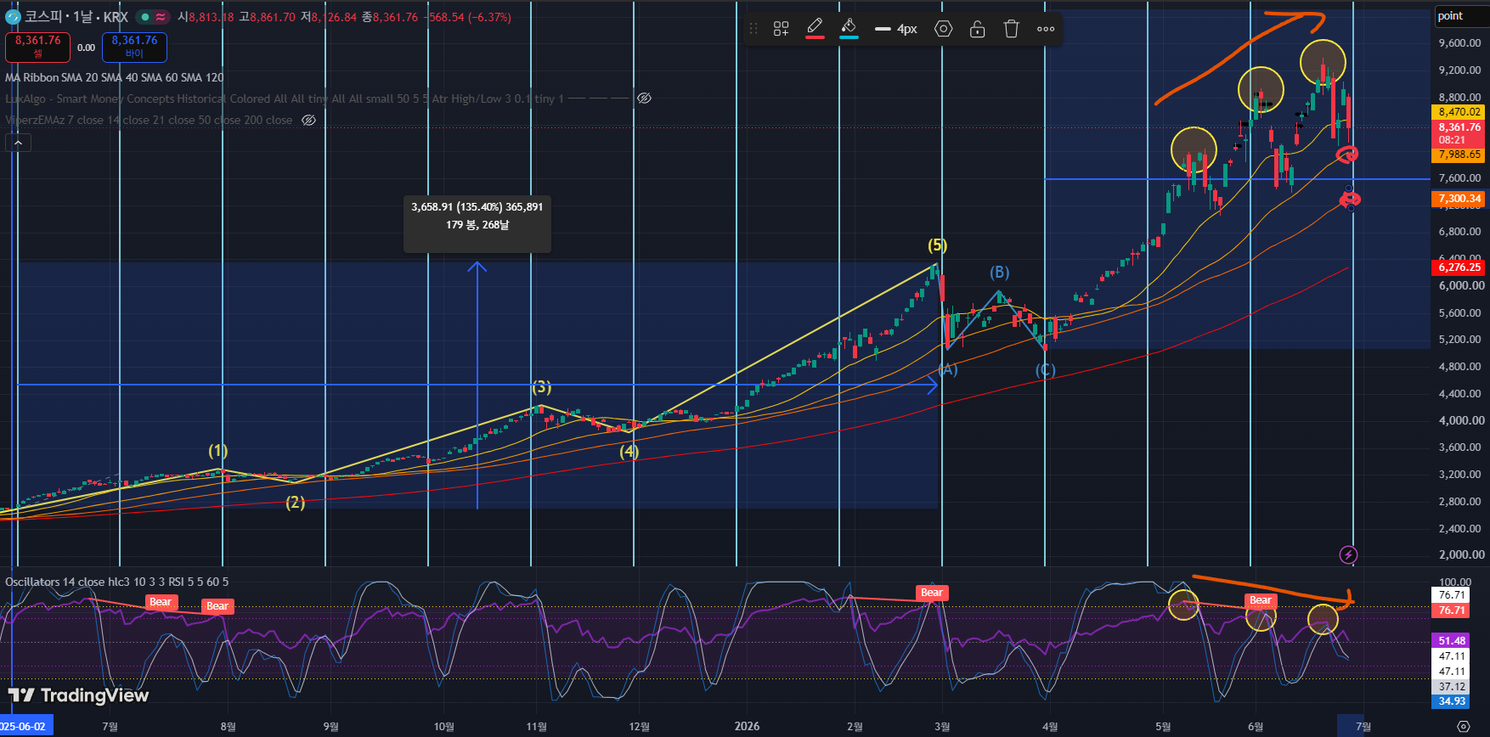This screenshot has height=737, width=1490.
Task: Collapse the indicator legend with chevron arrow
Action: tap(18, 143)
